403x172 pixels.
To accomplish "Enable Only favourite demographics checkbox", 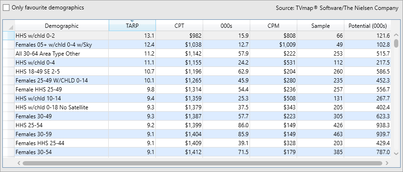I will (x=6, y=8).
